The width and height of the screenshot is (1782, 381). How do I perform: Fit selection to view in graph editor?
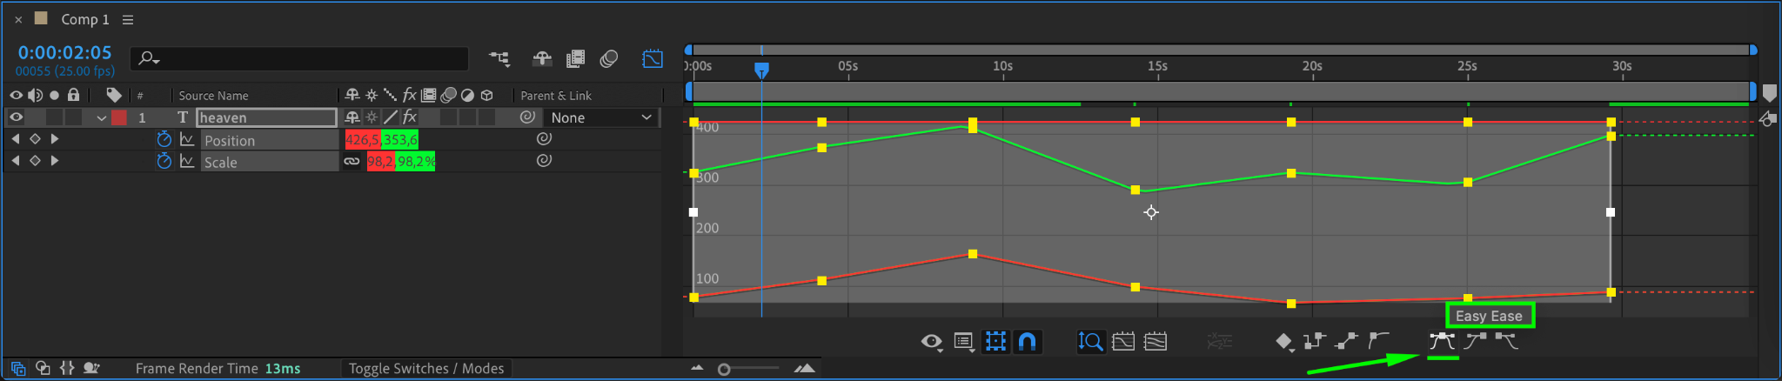[x=1123, y=342]
